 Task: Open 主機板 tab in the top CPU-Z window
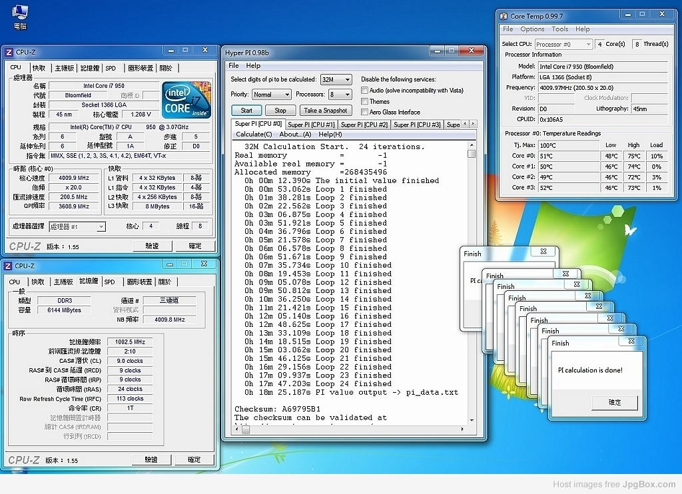tap(65, 69)
